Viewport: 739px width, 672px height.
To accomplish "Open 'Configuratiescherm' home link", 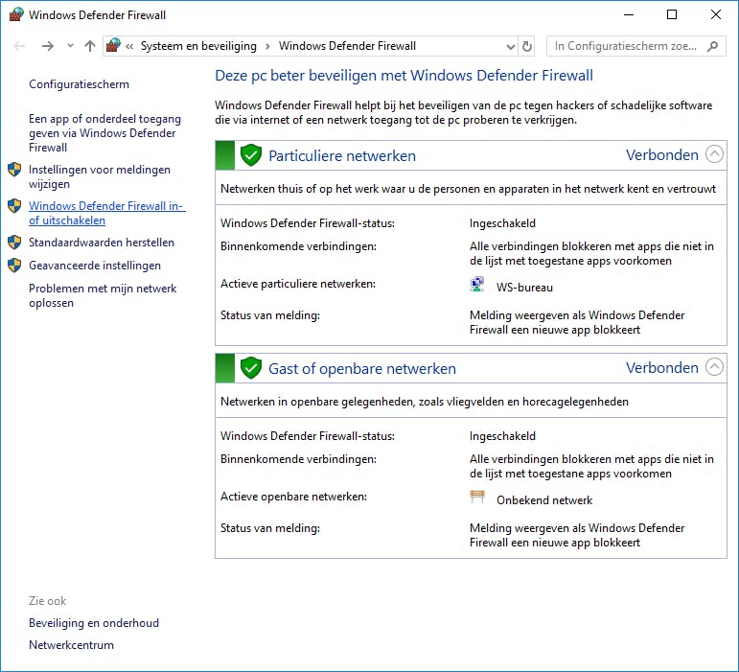I will click(79, 84).
